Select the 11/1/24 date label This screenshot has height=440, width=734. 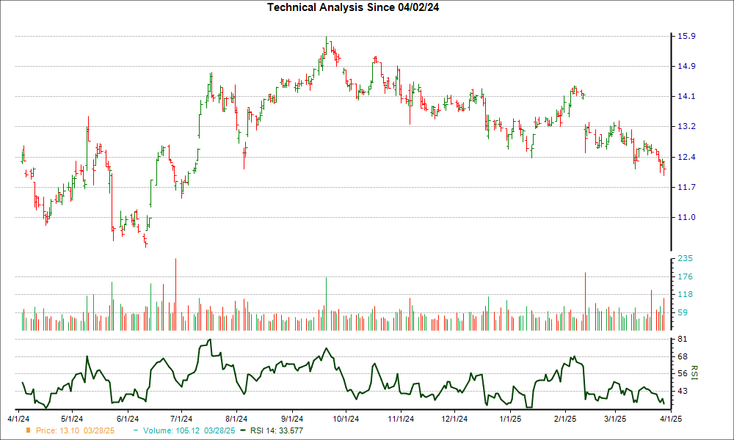401,419
